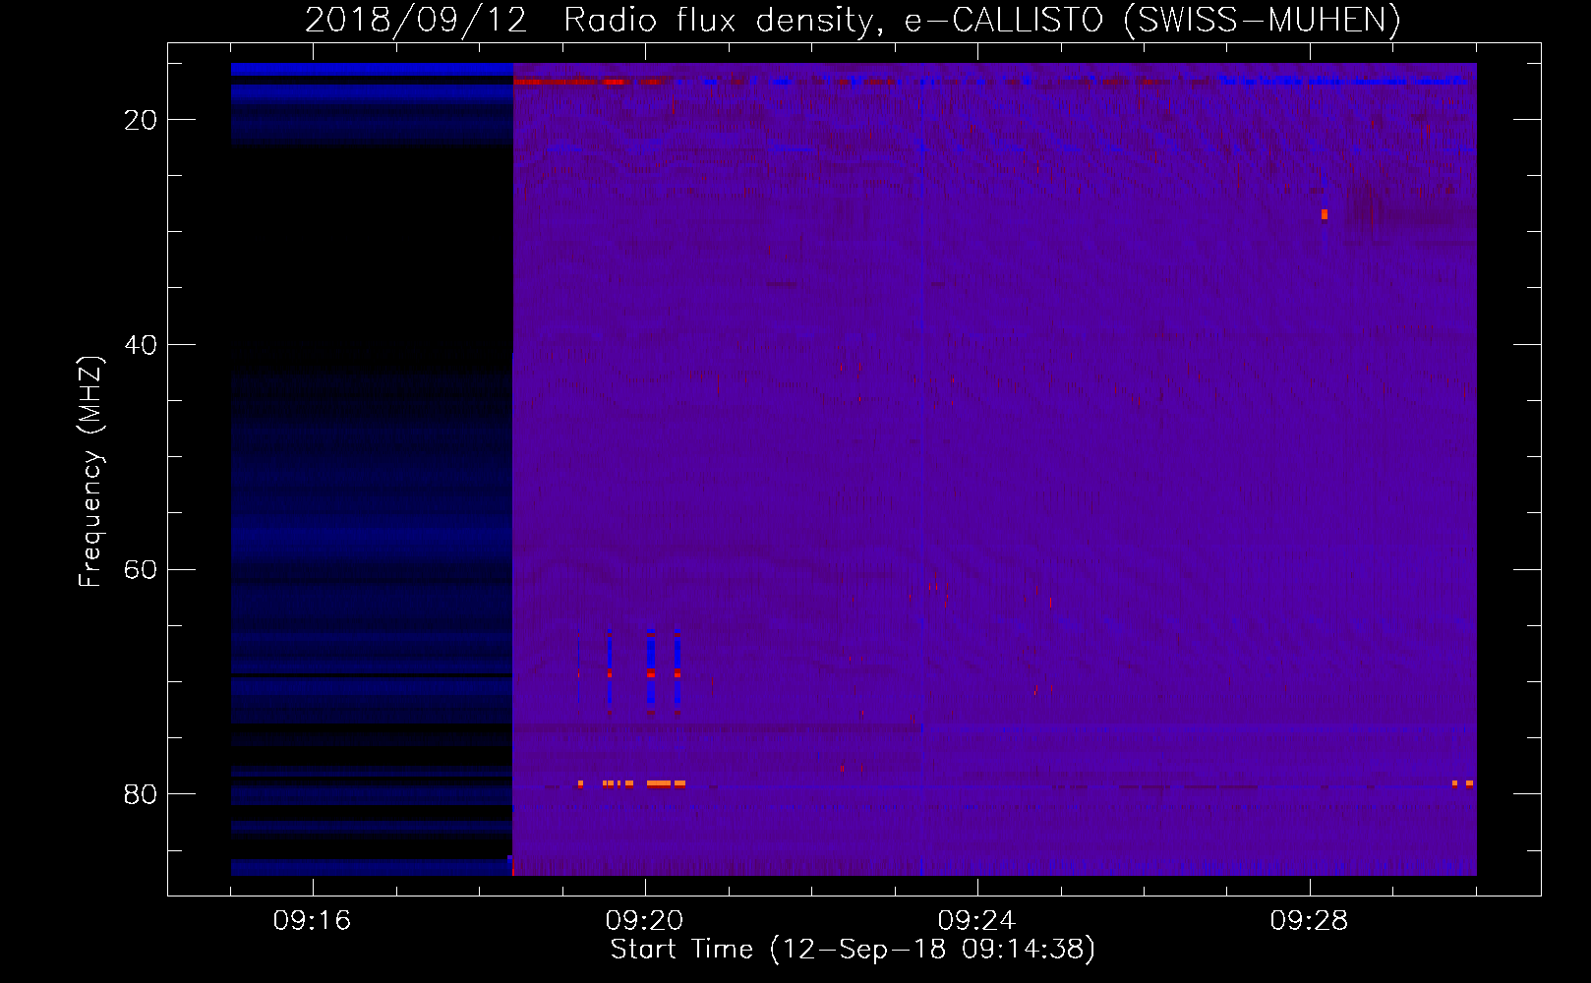Image resolution: width=1591 pixels, height=983 pixels.
Task: Select the 'Frequency (MHZ)' axis label
Action: click(90, 473)
